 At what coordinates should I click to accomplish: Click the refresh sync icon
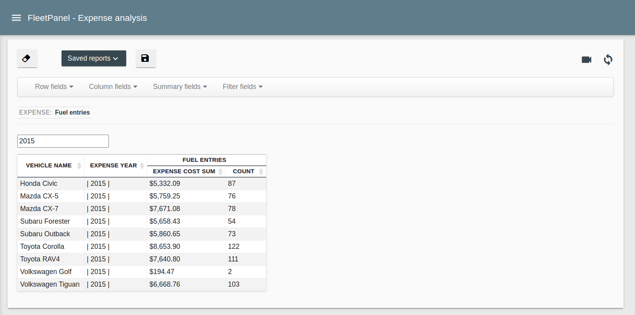(x=608, y=59)
